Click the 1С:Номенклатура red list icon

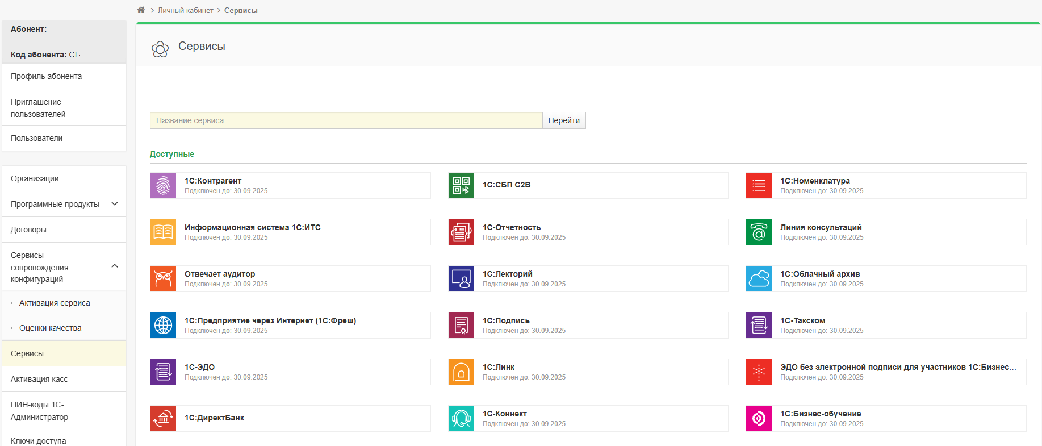tap(759, 185)
